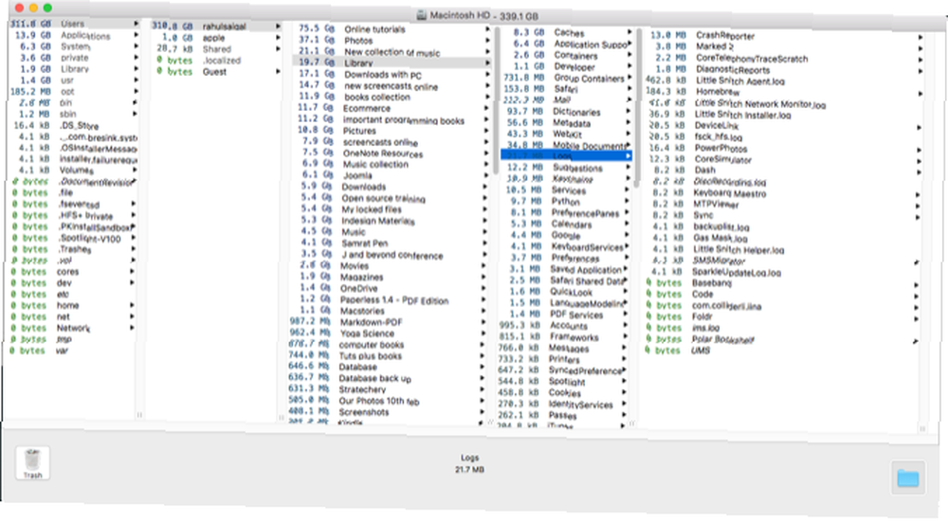Select the Shared folder row
948x521 pixels.
[216, 49]
